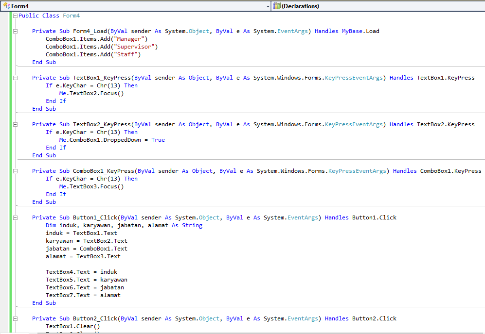Click the horizontal scrollbar at bottom
Image resolution: width=485 pixels, height=334 pixels.
(x=261, y=334)
